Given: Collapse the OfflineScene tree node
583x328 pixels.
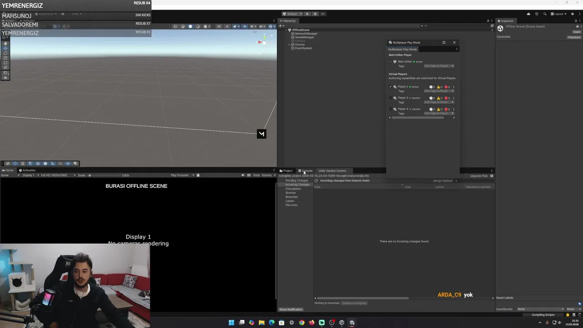Looking at the screenshot, I should click(286, 30).
